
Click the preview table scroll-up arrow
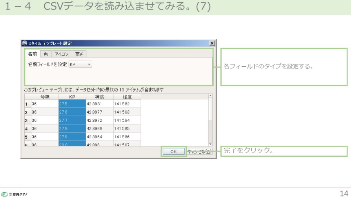(210, 95)
